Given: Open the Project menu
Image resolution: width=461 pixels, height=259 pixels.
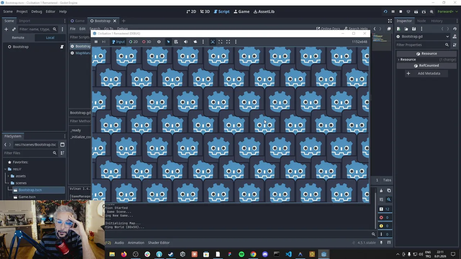Looking at the screenshot, I should tap(22, 12).
